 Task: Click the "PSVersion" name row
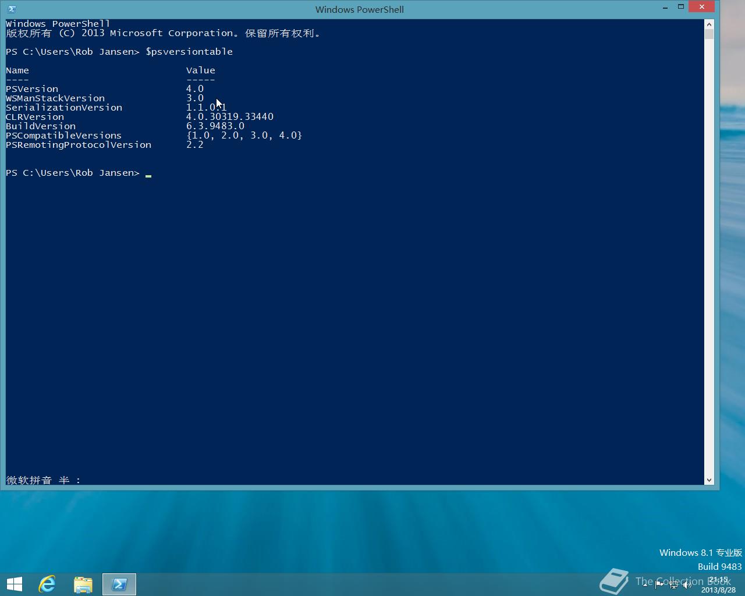(32, 89)
